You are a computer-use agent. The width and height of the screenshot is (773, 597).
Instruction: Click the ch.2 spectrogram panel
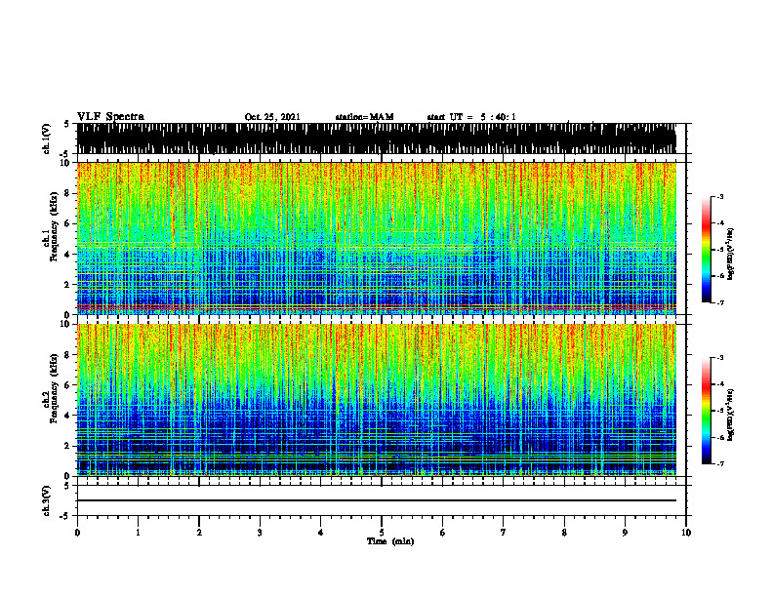(x=376, y=400)
